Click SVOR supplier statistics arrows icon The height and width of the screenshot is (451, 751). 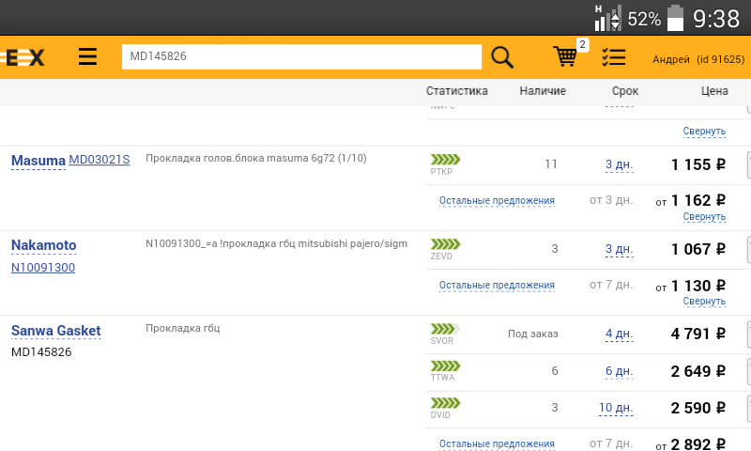(x=445, y=329)
